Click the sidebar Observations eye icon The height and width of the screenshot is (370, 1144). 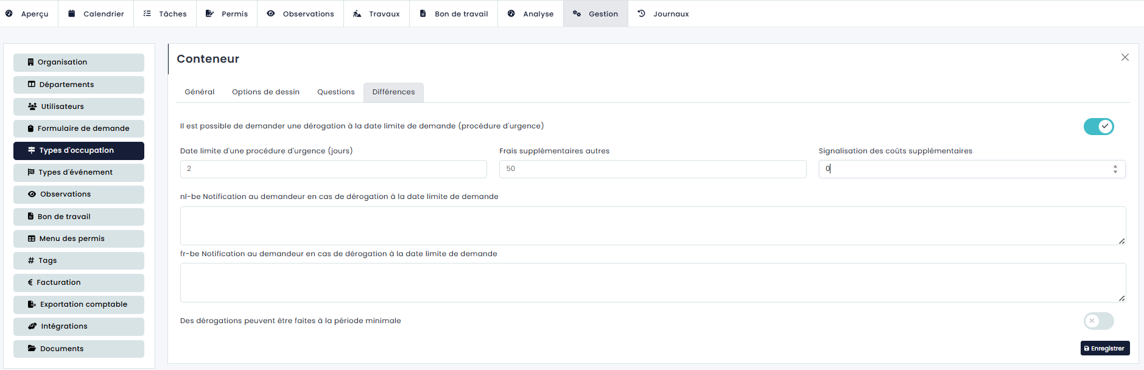click(32, 194)
